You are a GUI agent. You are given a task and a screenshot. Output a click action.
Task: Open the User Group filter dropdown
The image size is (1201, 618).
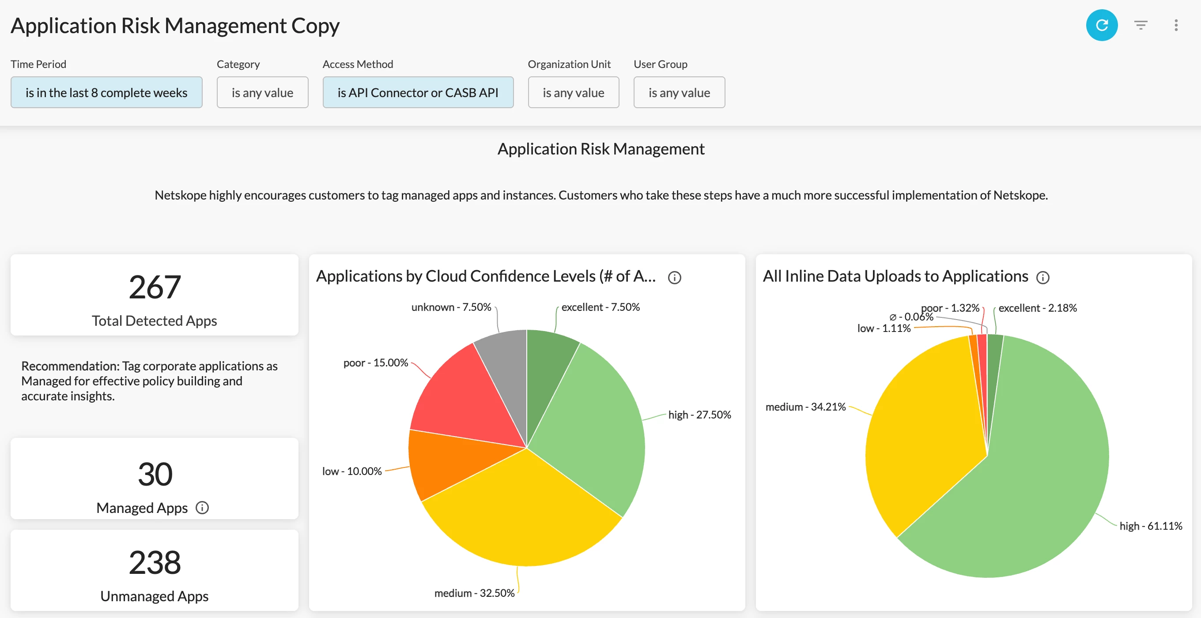click(679, 92)
